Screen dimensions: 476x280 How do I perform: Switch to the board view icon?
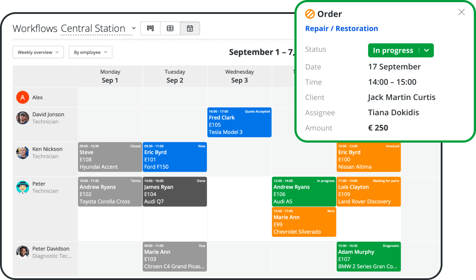pos(150,28)
